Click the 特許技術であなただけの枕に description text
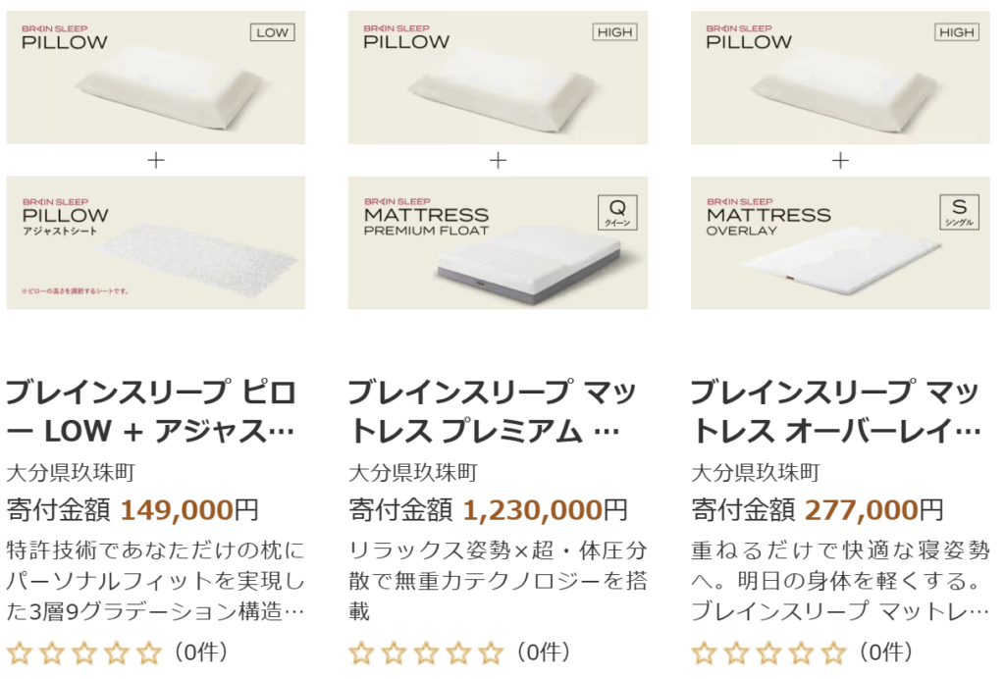Image resolution: width=1005 pixels, height=679 pixels. tap(155, 581)
